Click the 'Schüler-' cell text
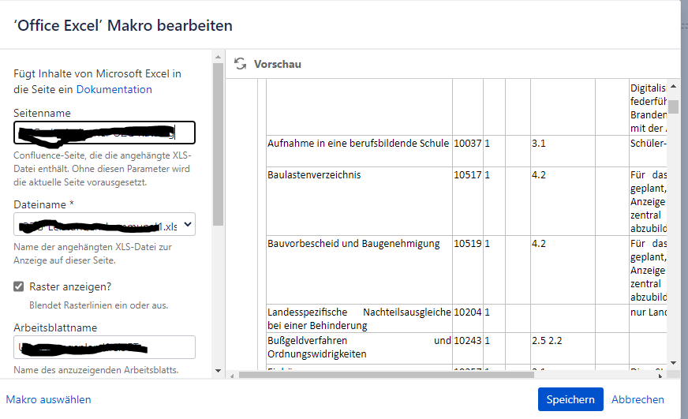Image resolution: width=688 pixels, height=419 pixels. [x=648, y=144]
